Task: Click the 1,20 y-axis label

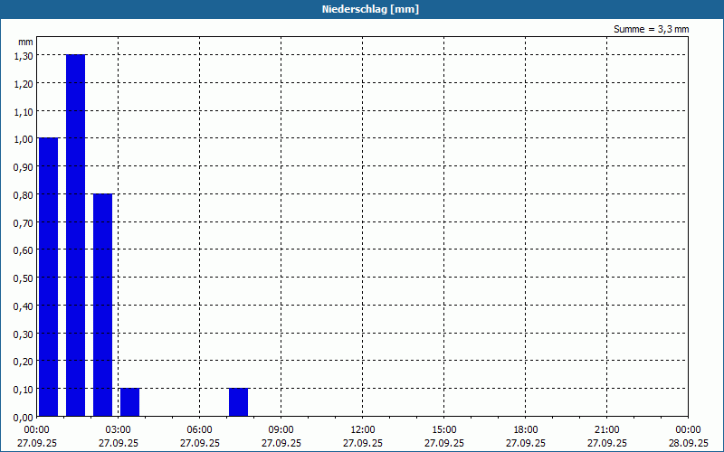Action: point(24,83)
